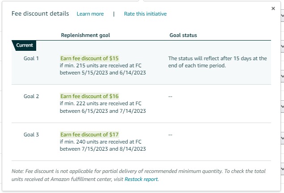
Task: Click Goal 1 status message text
Action: pos(217,62)
